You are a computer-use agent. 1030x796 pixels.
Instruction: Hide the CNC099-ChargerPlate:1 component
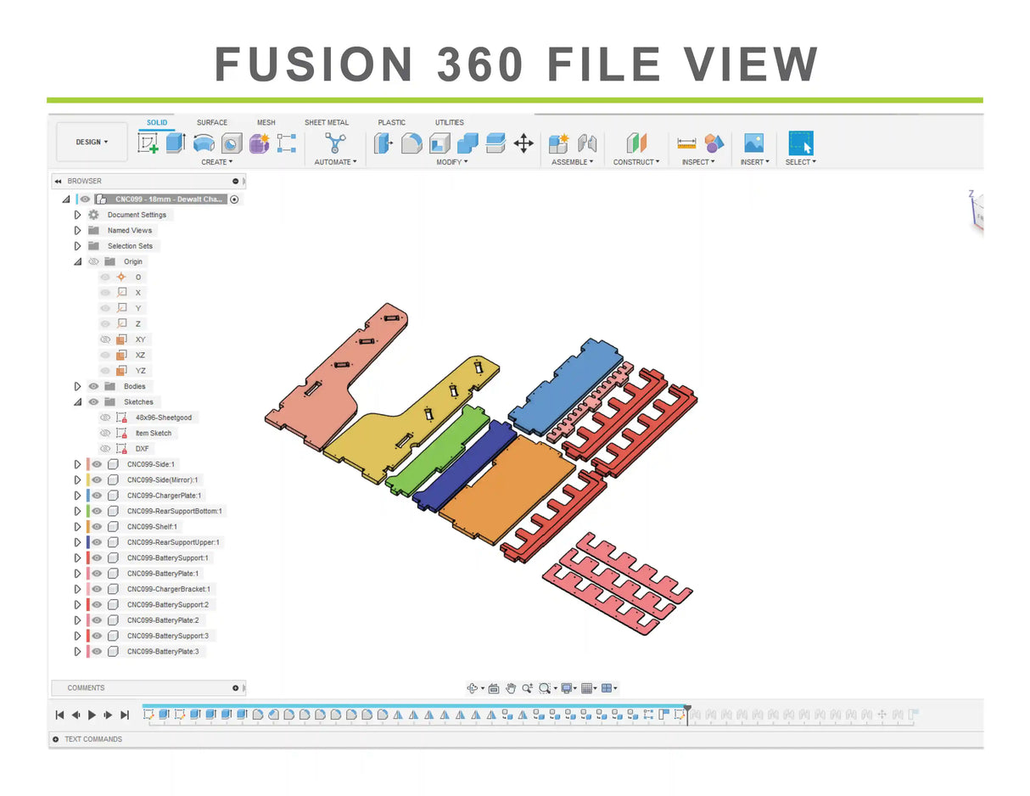(98, 495)
